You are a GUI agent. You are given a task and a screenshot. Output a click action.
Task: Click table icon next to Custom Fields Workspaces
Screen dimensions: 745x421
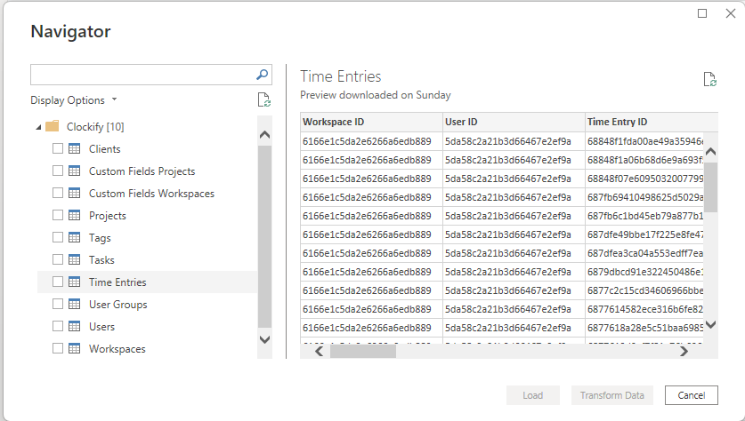(75, 193)
